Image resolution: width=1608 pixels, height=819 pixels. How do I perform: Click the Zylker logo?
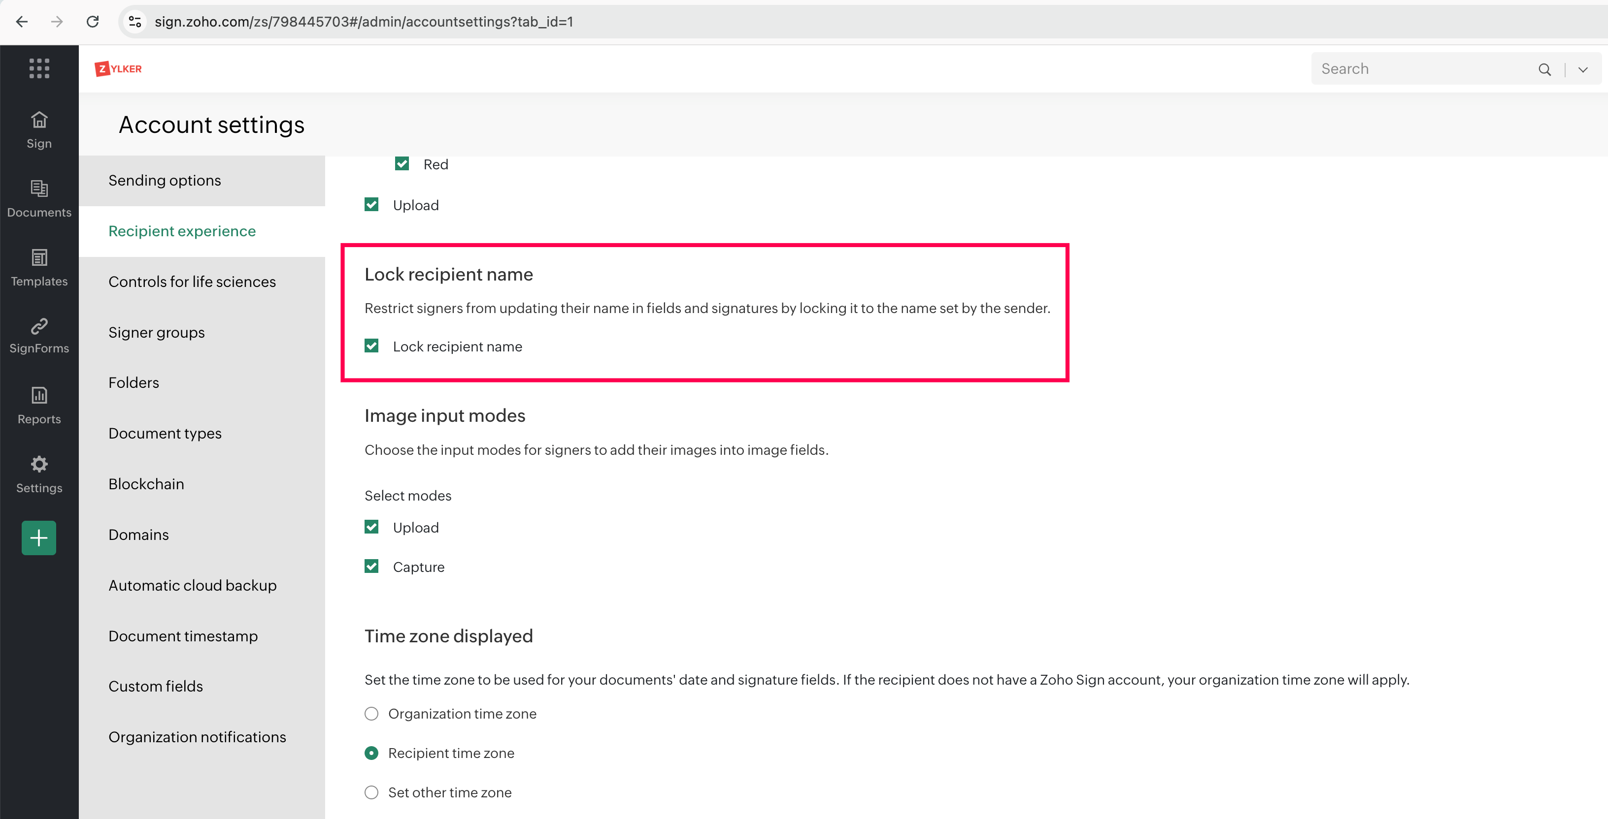coord(118,68)
